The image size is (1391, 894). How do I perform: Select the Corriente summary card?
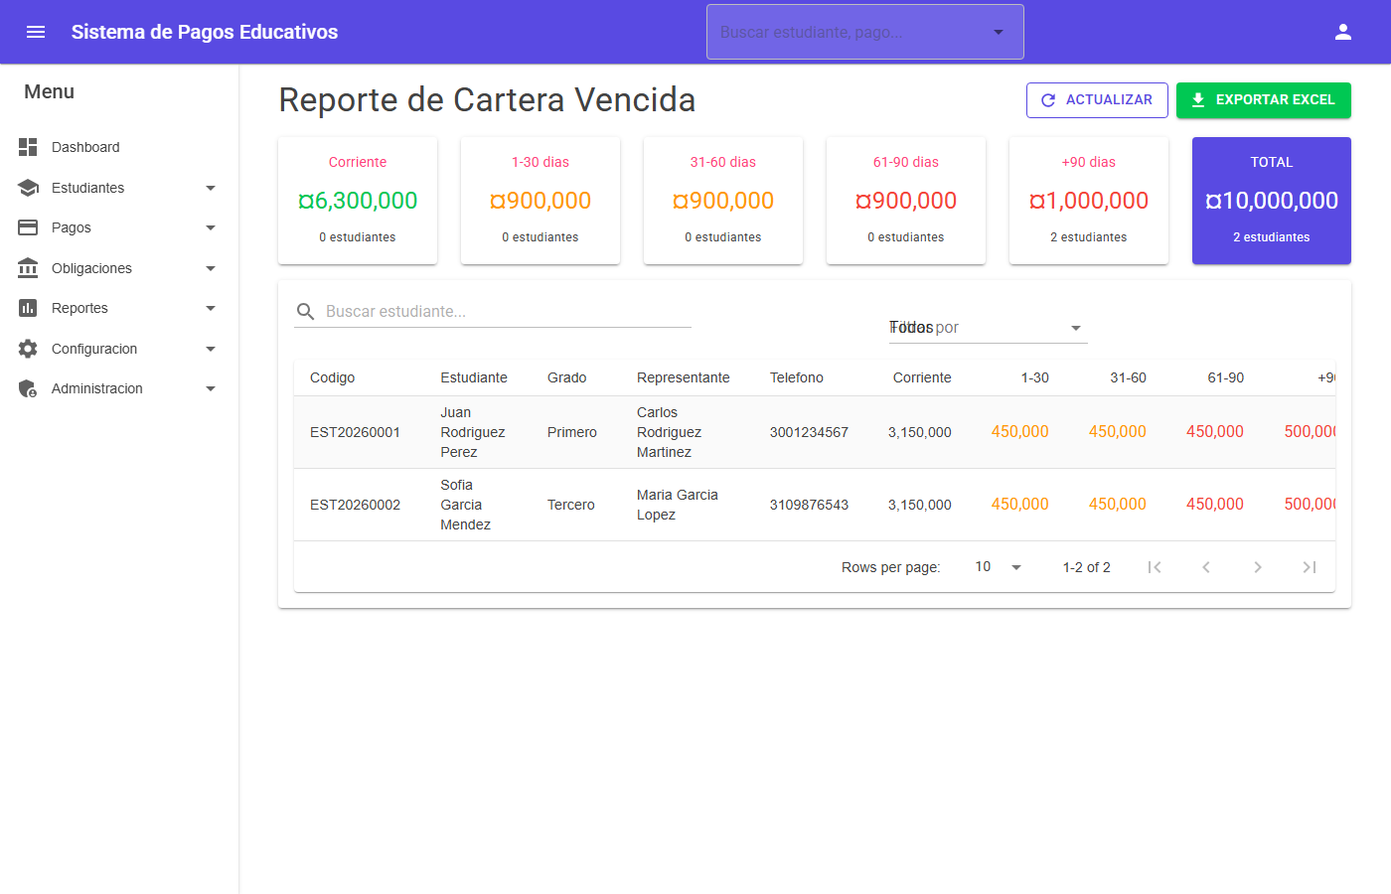(358, 201)
